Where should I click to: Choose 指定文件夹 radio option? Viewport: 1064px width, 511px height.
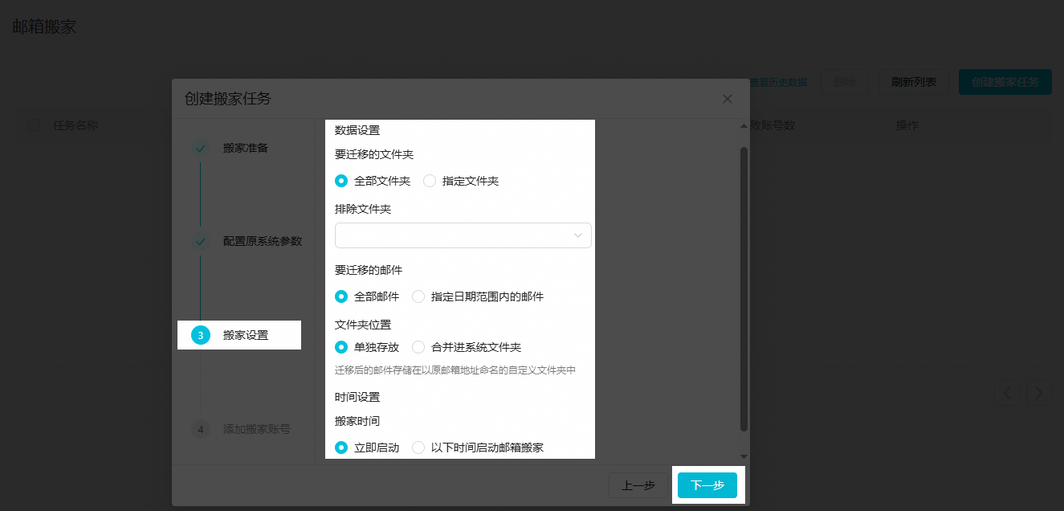[x=430, y=181]
